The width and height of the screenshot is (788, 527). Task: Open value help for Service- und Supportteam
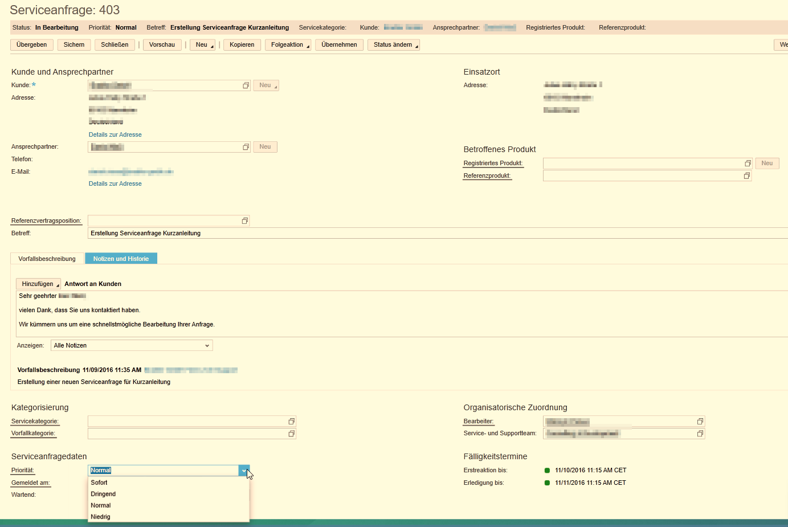pos(700,434)
